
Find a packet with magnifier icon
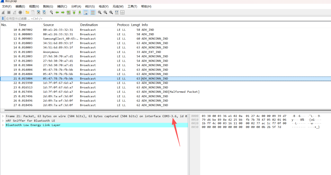click(x=51, y=12)
